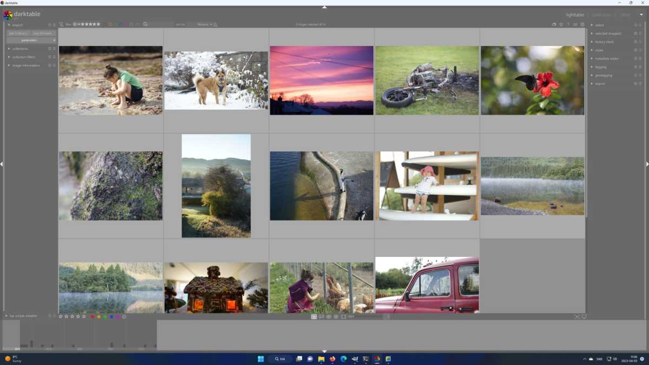Image resolution: width=649 pixels, height=365 pixels.
Task: Apply green color label to selection
Action: pyautogui.click(x=105, y=316)
